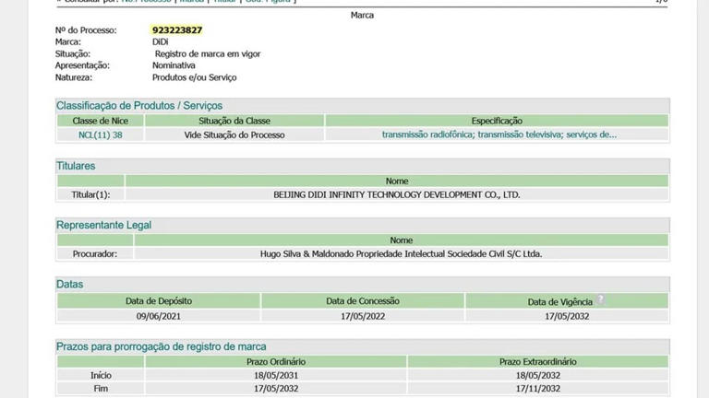The height and width of the screenshot is (398, 709).
Task: Select the extraordinary start date 18/05/2032
Action: (x=537, y=376)
